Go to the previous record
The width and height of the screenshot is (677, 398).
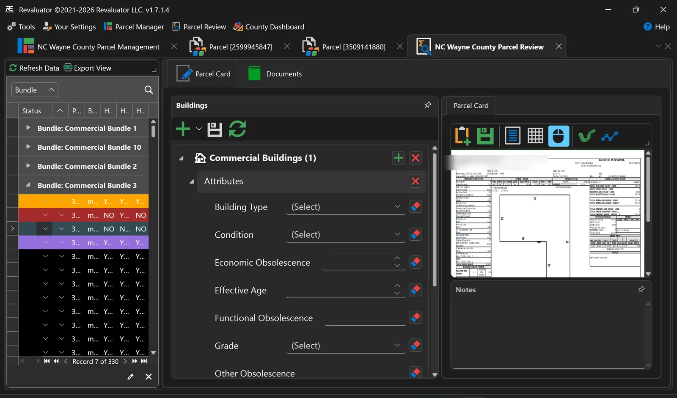point(66,361)
